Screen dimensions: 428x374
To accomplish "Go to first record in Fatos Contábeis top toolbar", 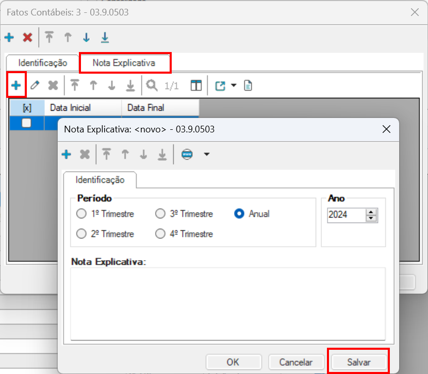I will click(x=50, y=37).
